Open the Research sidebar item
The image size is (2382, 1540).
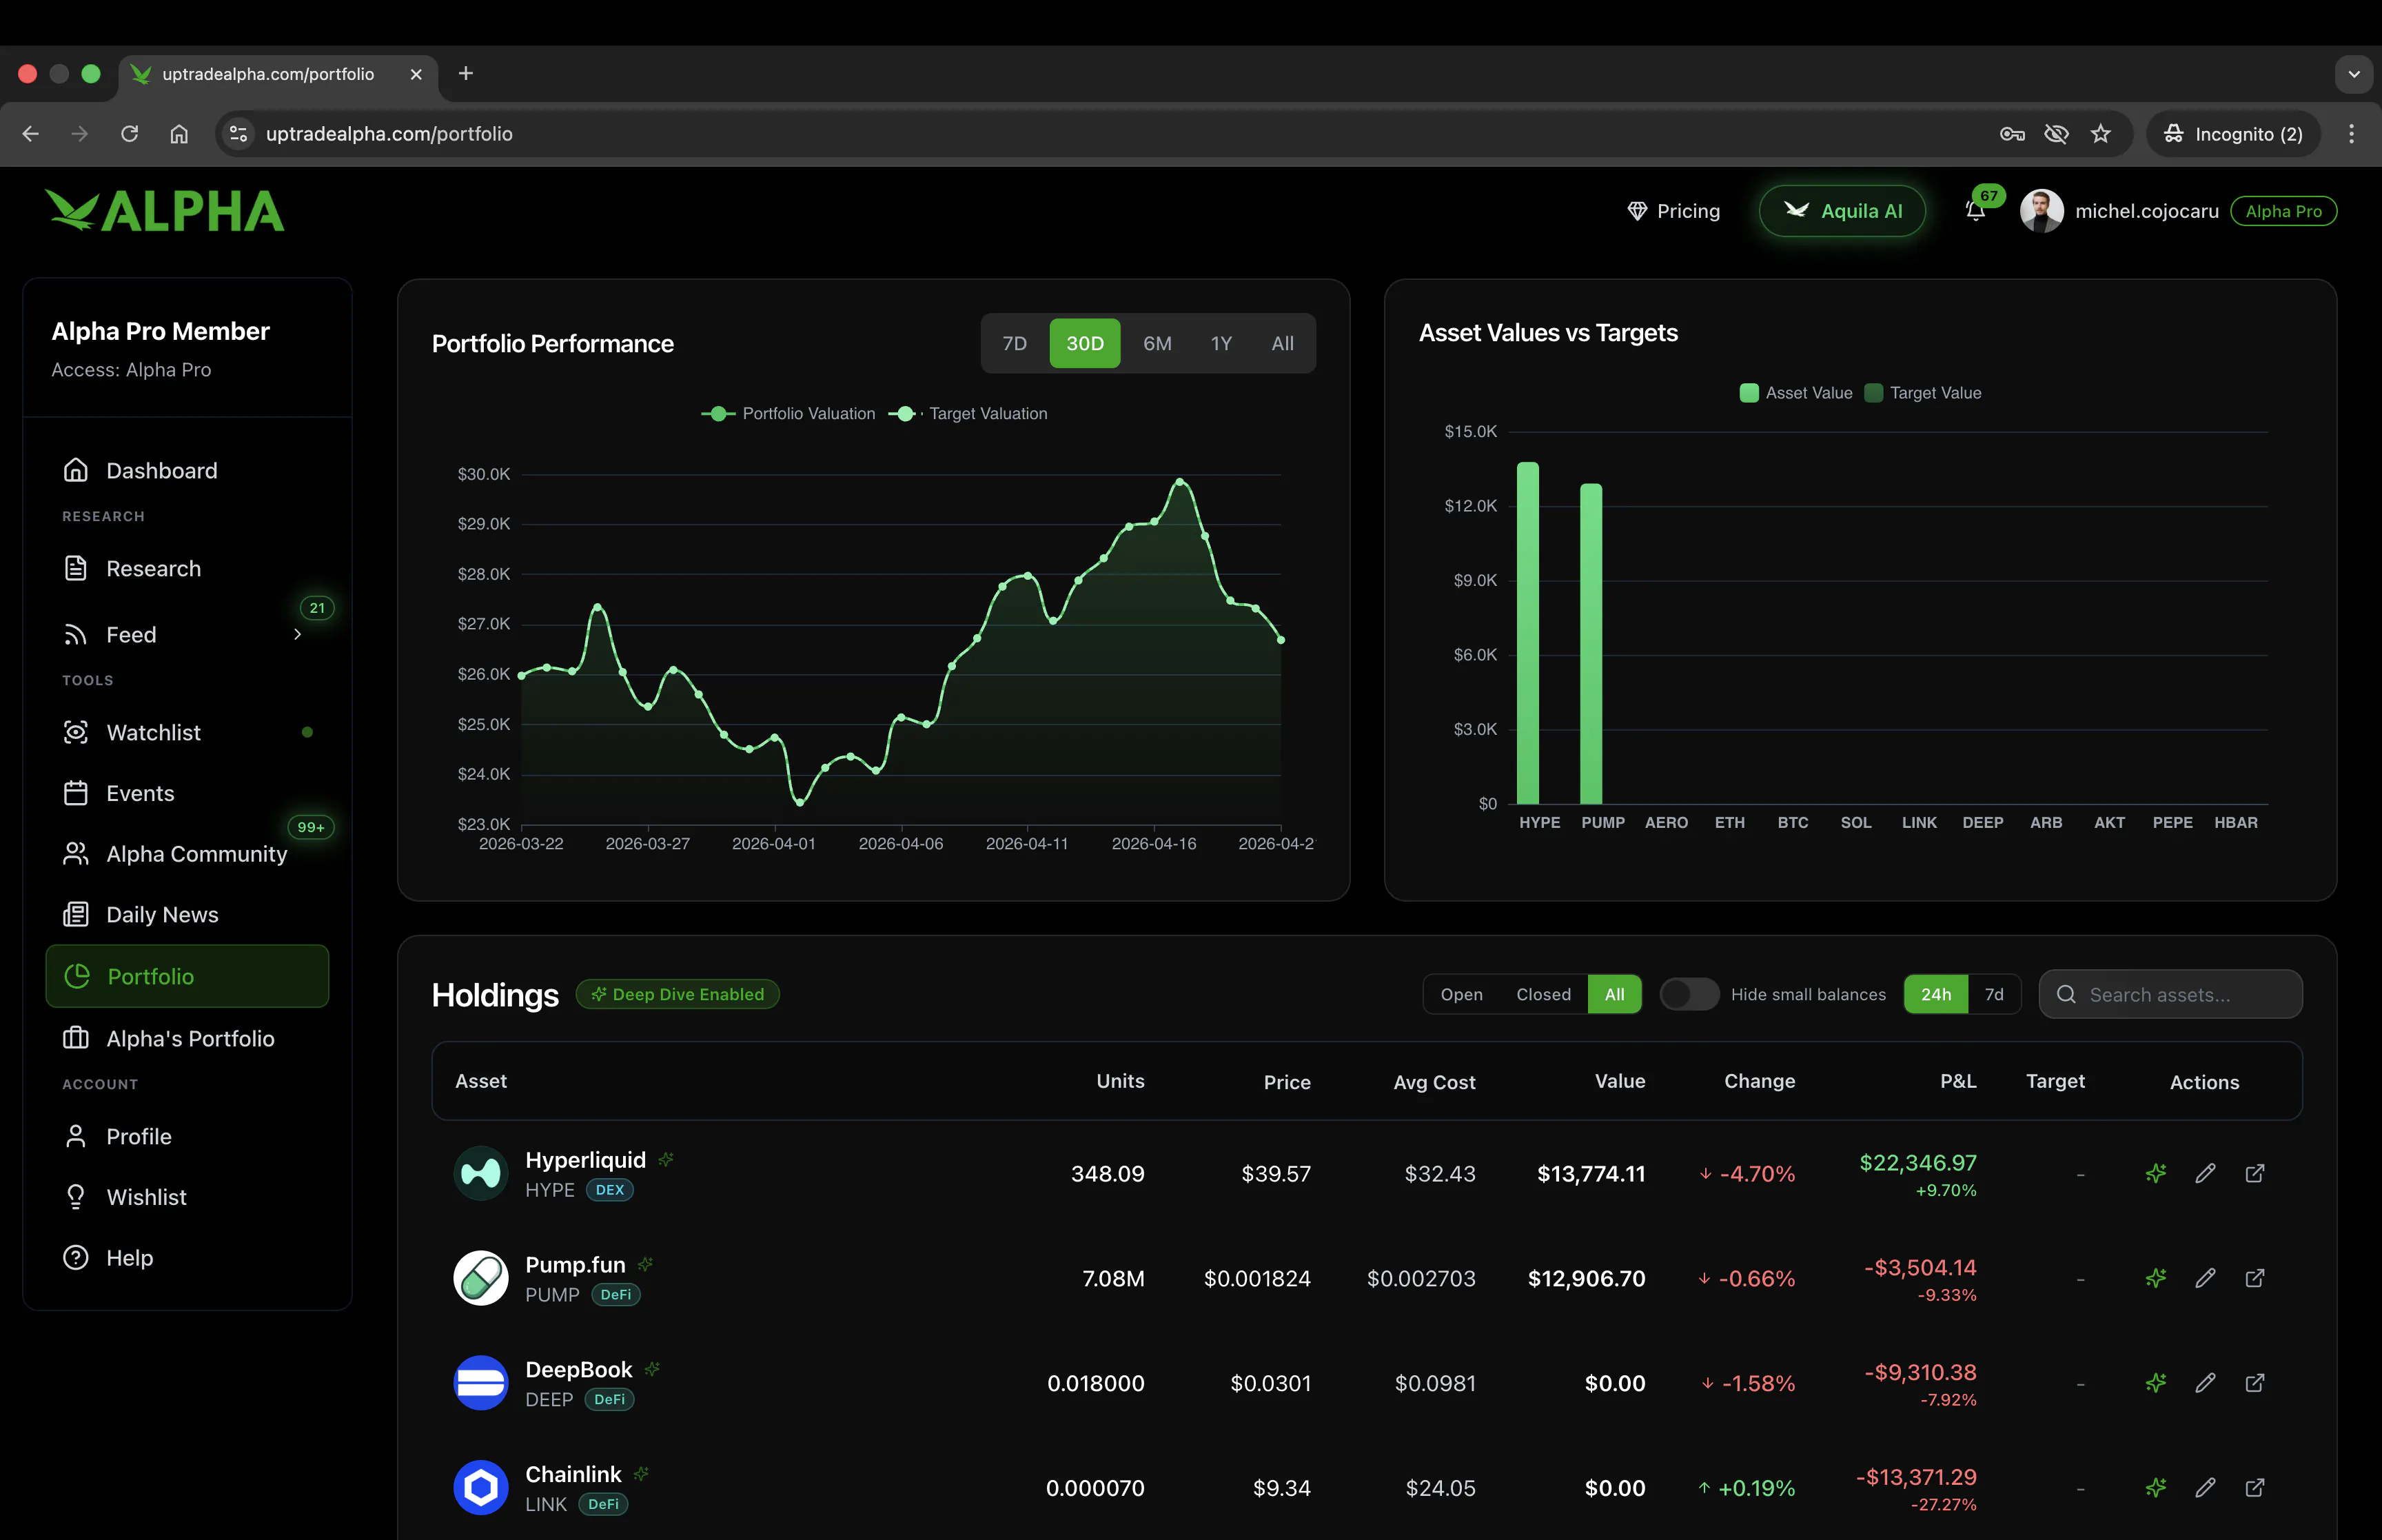point(187,568)
